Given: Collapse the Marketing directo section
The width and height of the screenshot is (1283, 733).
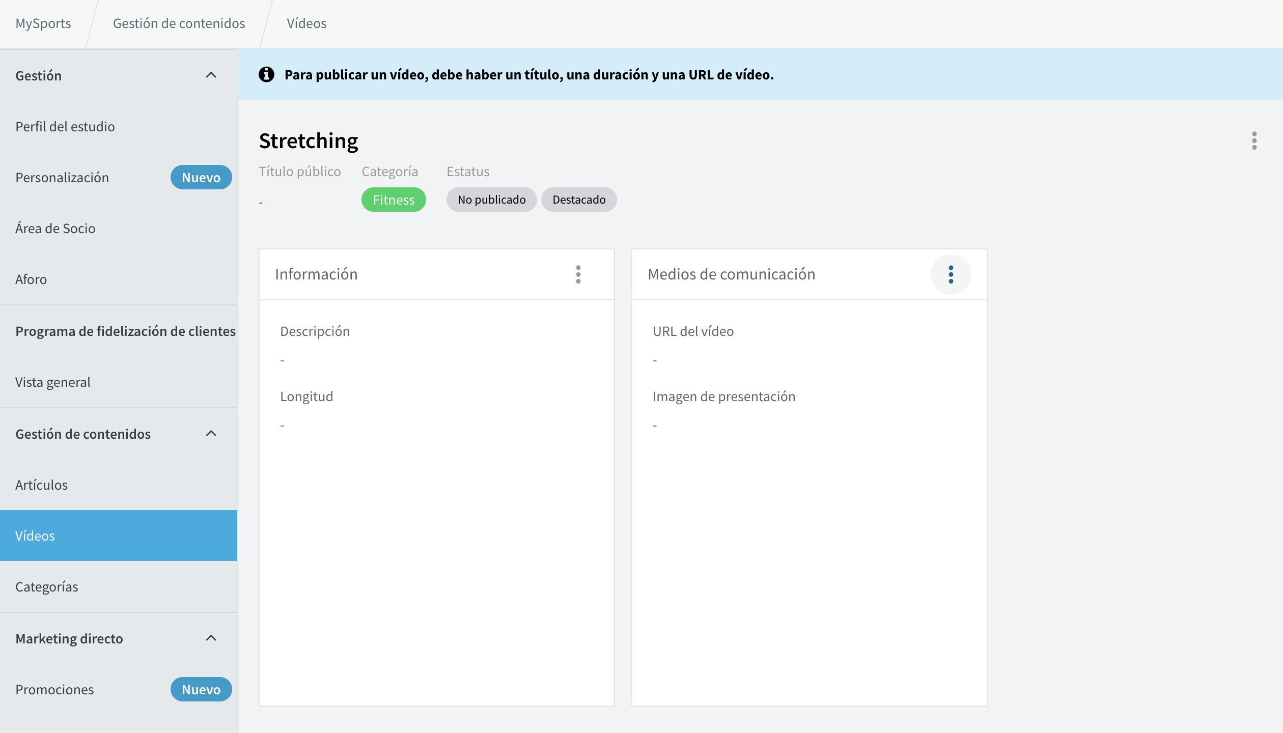Looking at the screenshot, I should pyautogui.click(x=211, y=638).
